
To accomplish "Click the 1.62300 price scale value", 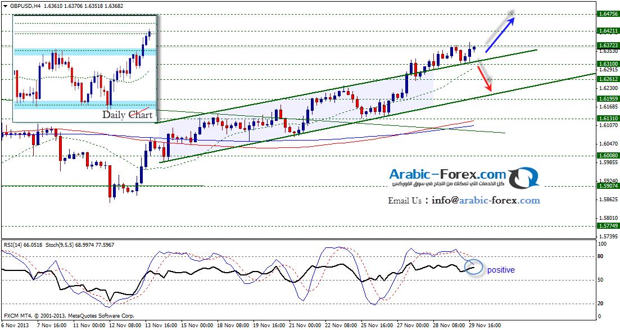I will (608, 88).
